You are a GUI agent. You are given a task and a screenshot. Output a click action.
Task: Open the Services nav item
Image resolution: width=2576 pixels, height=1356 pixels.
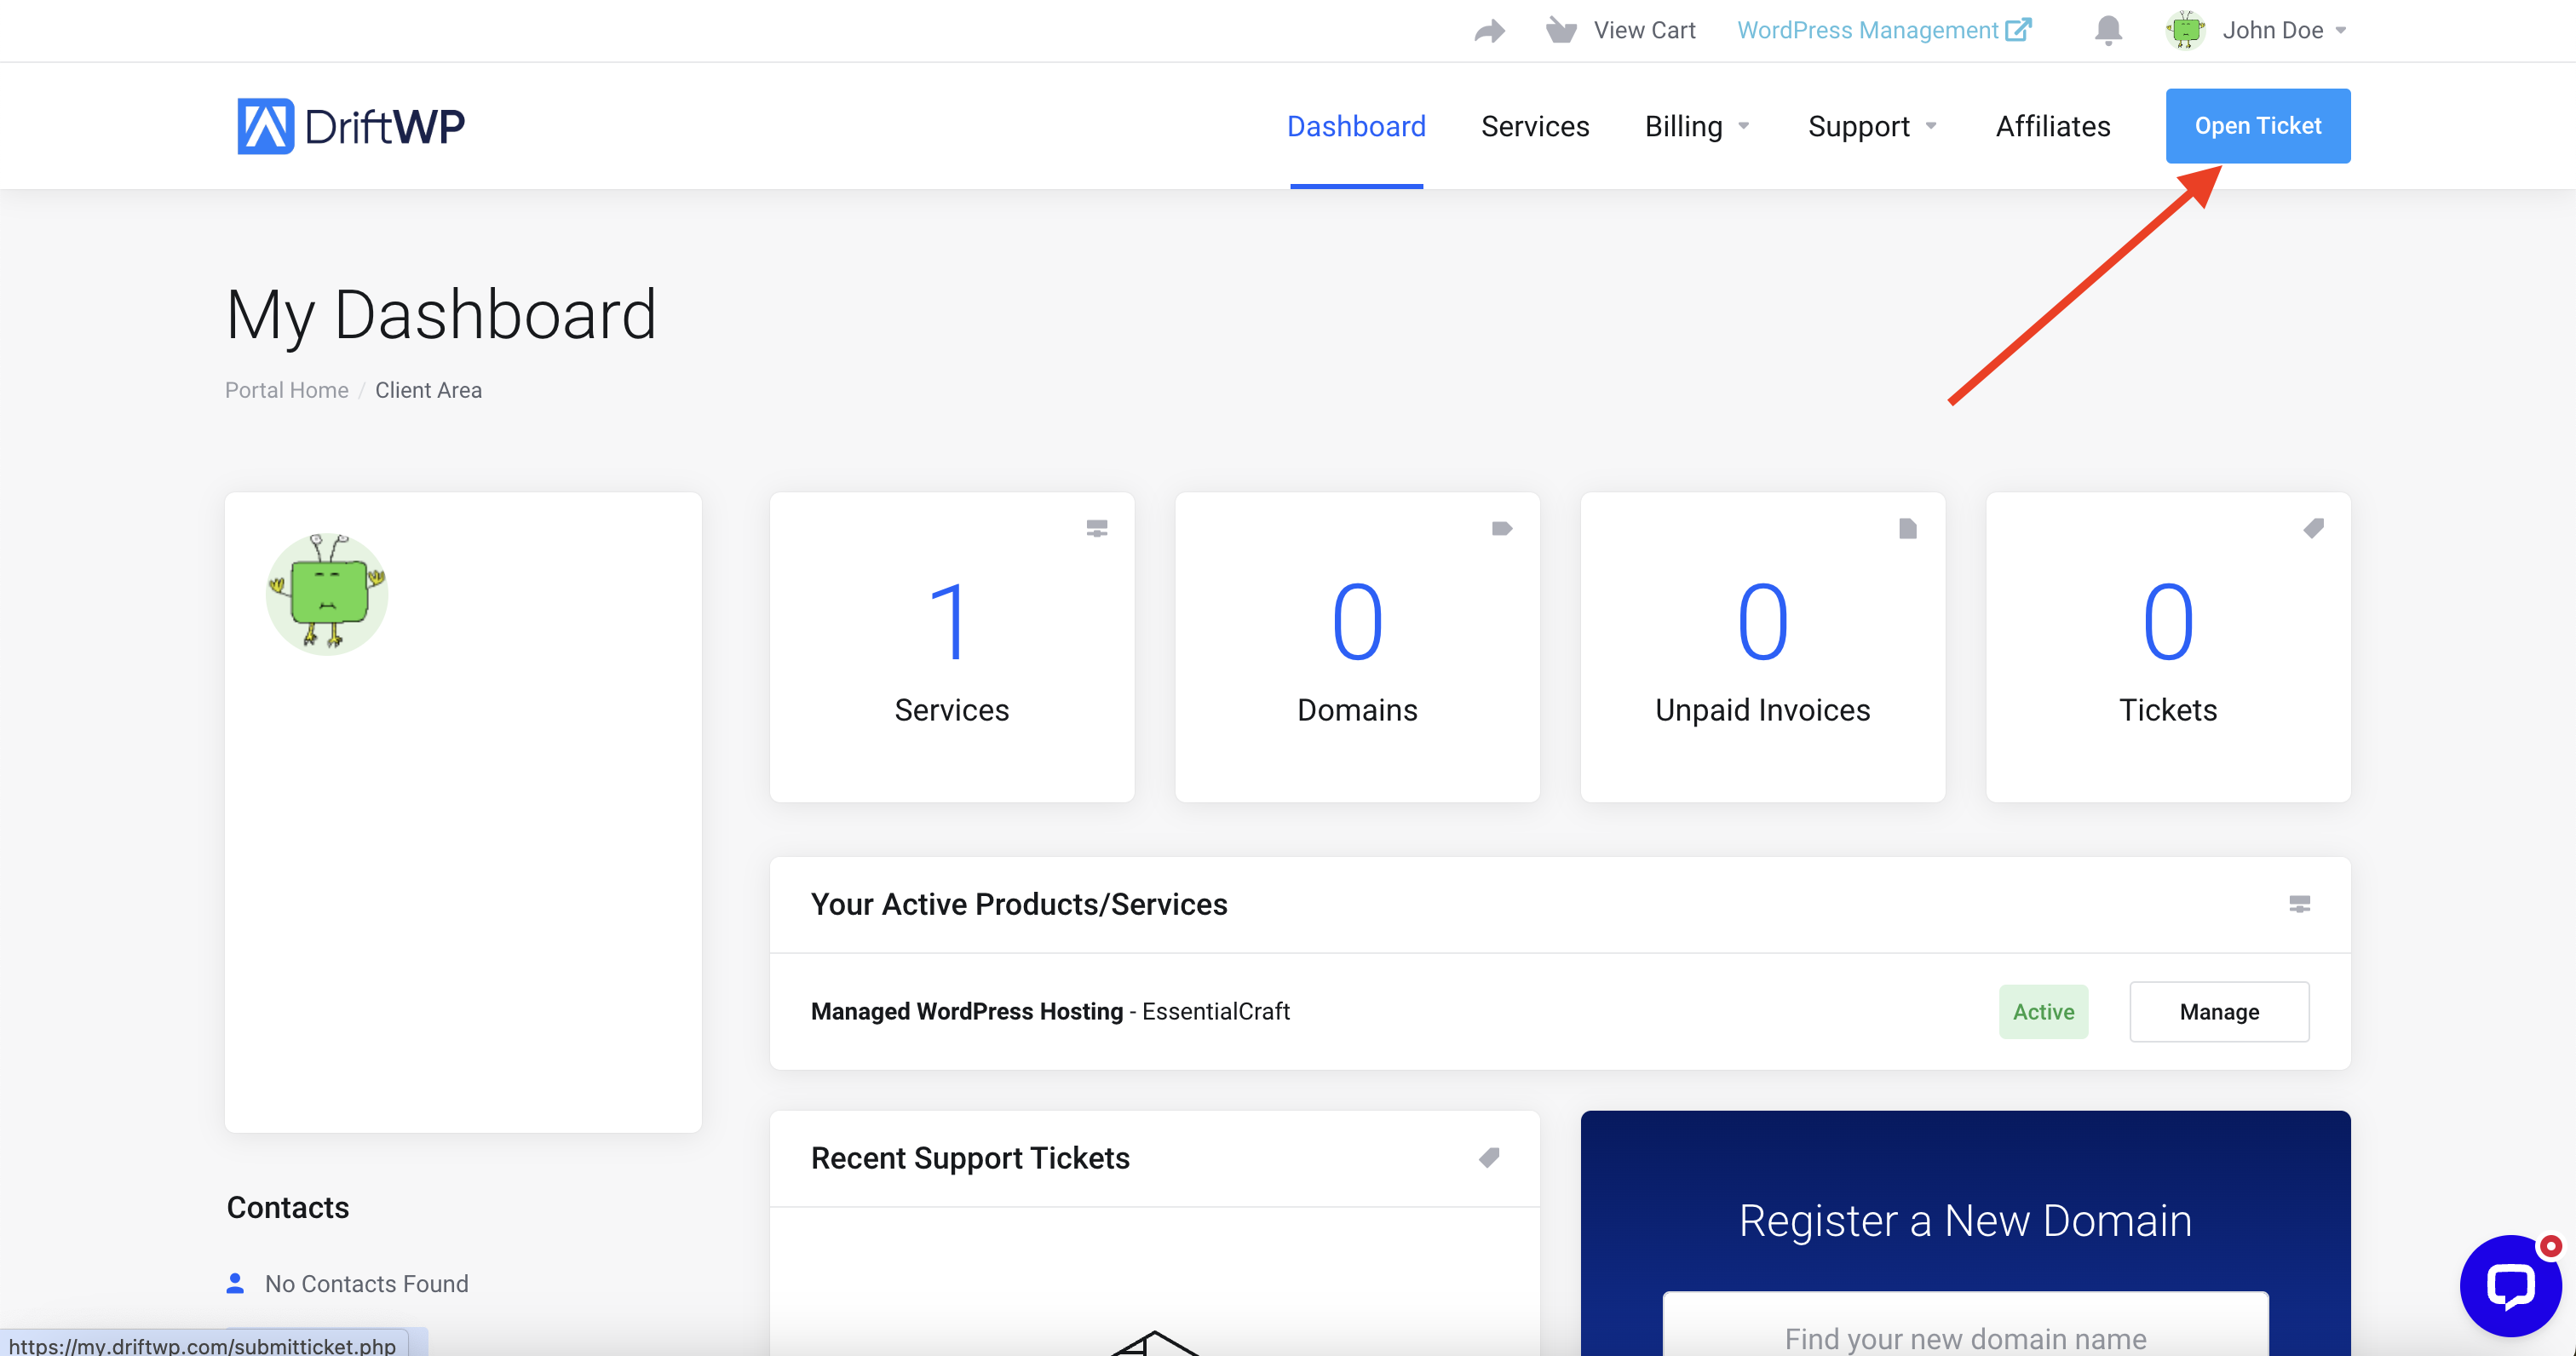coord(1535,126)
